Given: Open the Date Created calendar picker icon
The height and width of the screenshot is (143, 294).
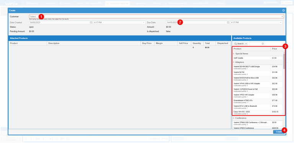Looking at the screenshot, I should tap(91, 22).
